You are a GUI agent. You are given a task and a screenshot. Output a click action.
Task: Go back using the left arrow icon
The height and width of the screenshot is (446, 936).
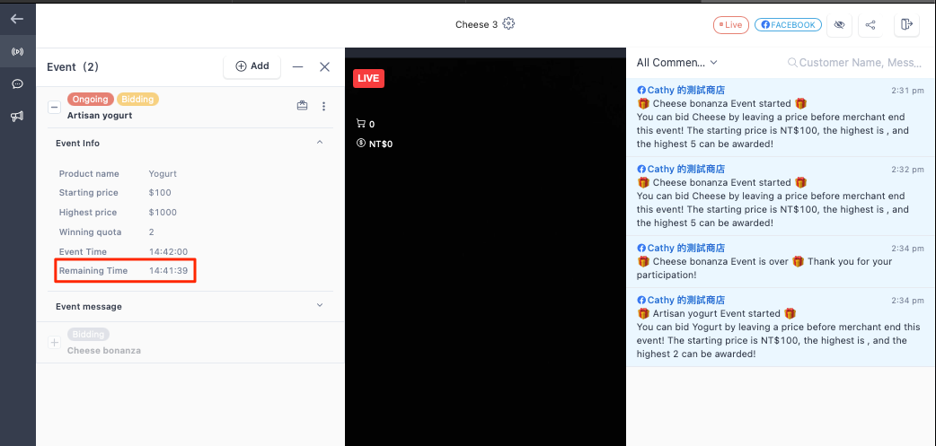pyautogui.click(x=17, y=19)
